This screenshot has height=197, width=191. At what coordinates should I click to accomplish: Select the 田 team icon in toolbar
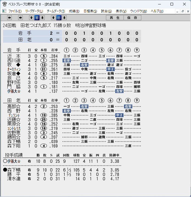pyautogui.click(x=59, y=18)
